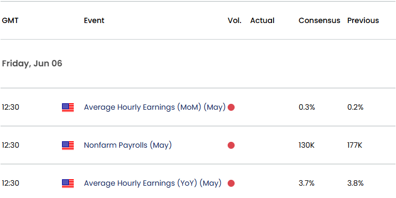The width and height of the screenshot is (396, 198).
Task: Click the red volatility dot for Average Hourly Earnings (MoM)
Action: pyautogui.click(x=231, y=108)
